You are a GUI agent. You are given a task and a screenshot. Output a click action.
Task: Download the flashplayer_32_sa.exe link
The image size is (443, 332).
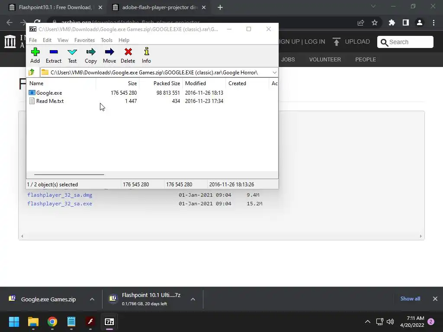click(x=60, y=204)
